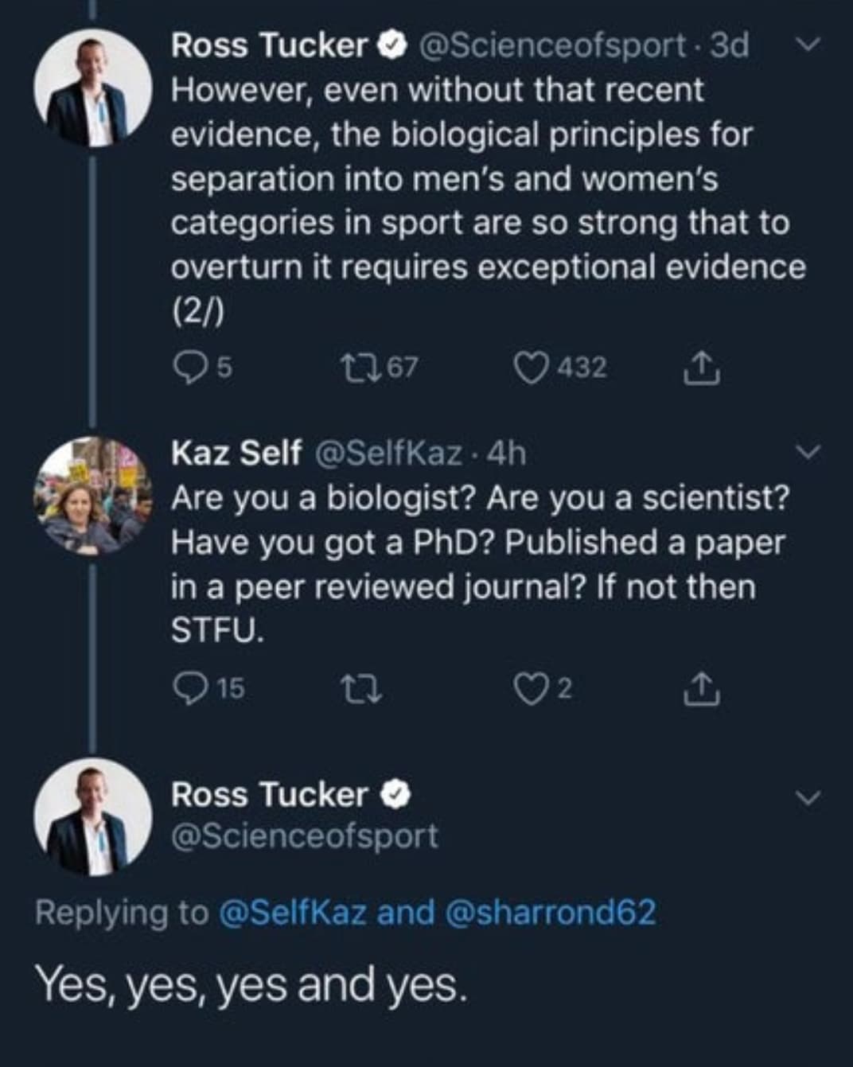Open chevron menu on Ross Tucker's reply
The width and height of the screenshot is (853, 1067).
pos(808,797)
